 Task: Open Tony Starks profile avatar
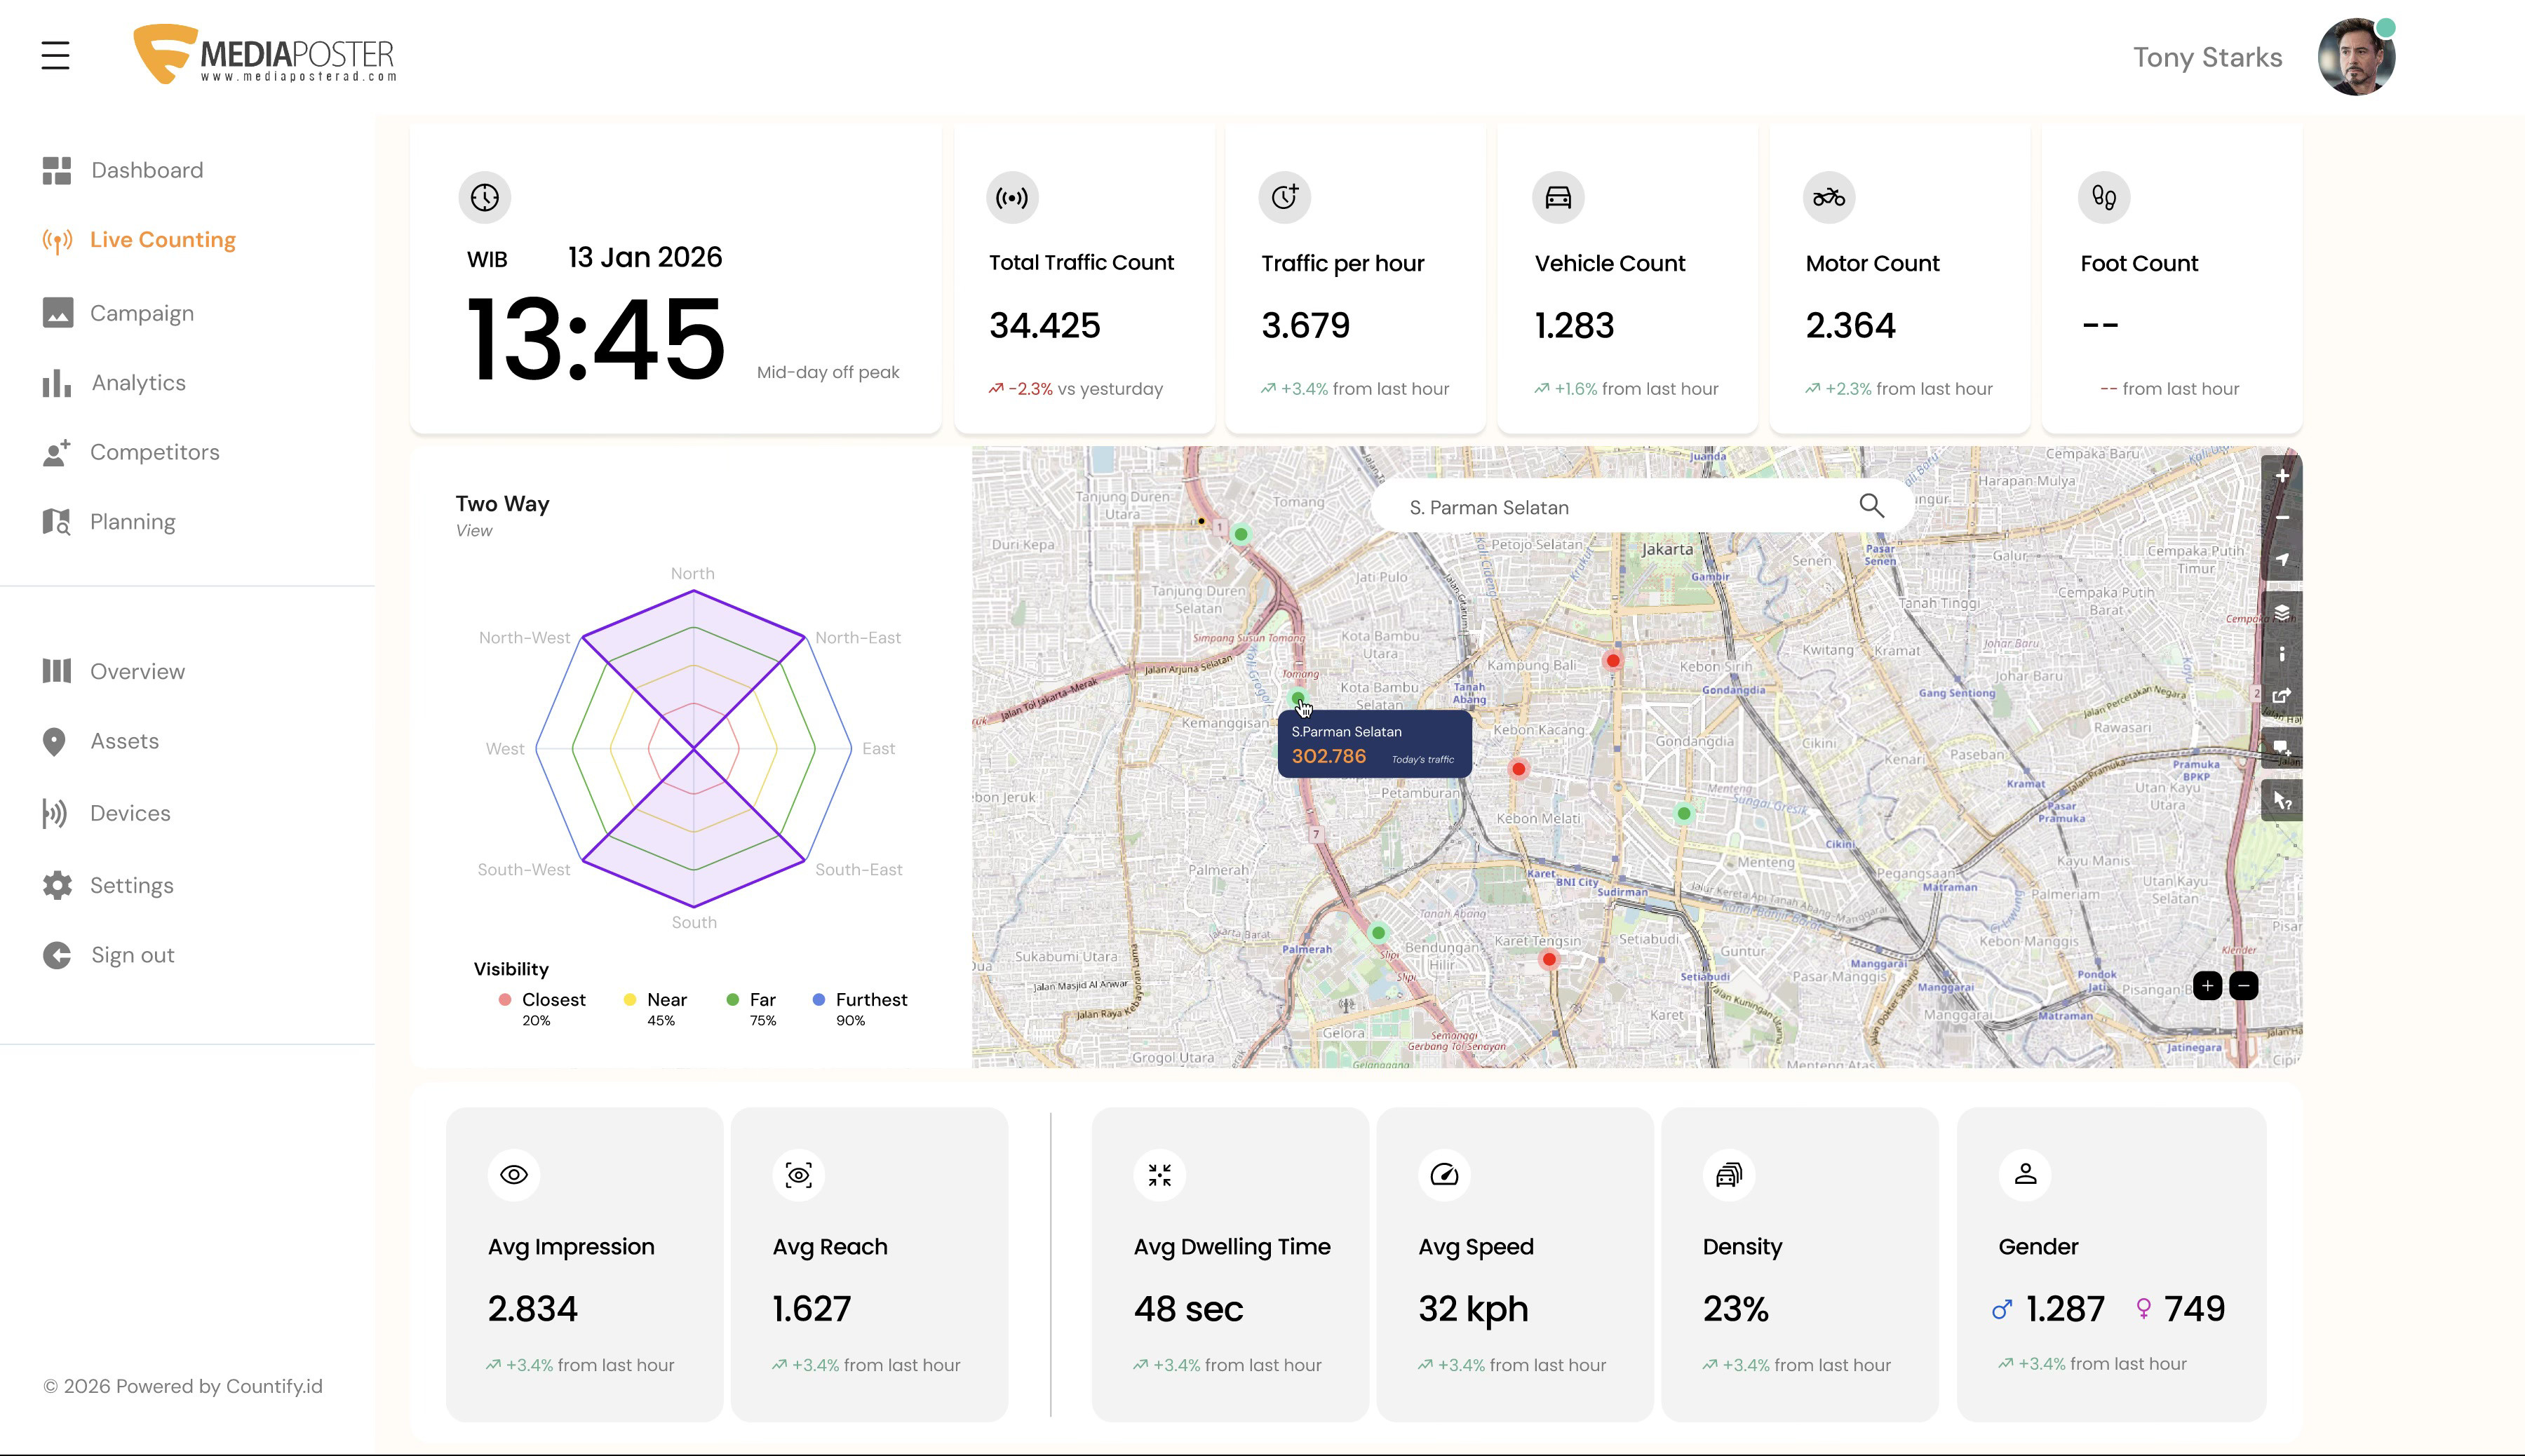coord(2356,57)
